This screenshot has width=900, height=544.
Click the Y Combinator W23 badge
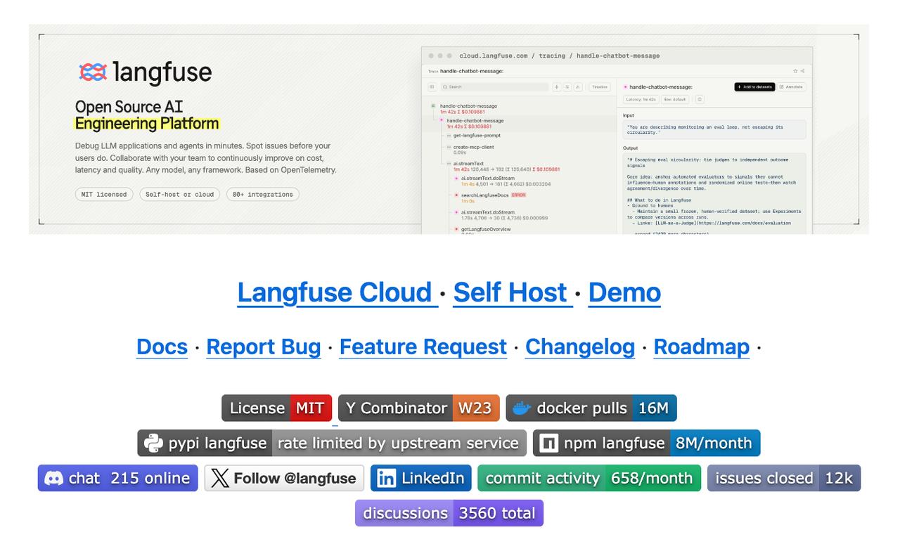pos(419,408)
